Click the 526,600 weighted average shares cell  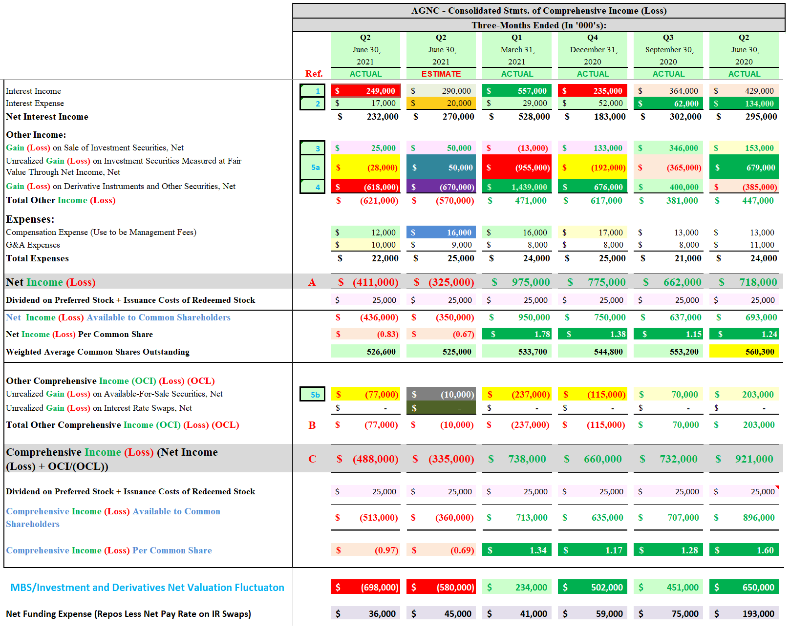(x=365, y=352)
